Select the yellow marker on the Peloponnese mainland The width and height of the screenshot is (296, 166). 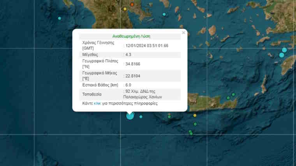point(125,9)
